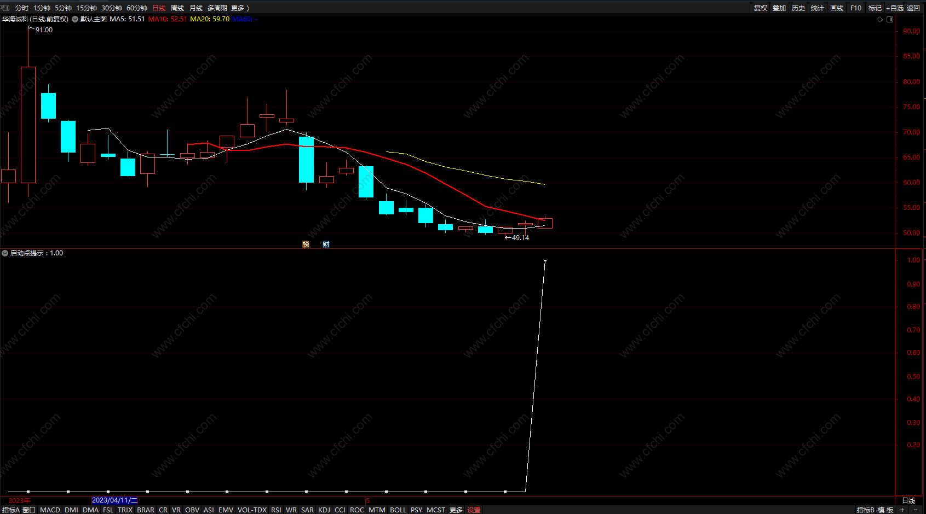Add stock via +自选 button
Viewport: 926px width, 514px height.
click(x=895, y=8)
